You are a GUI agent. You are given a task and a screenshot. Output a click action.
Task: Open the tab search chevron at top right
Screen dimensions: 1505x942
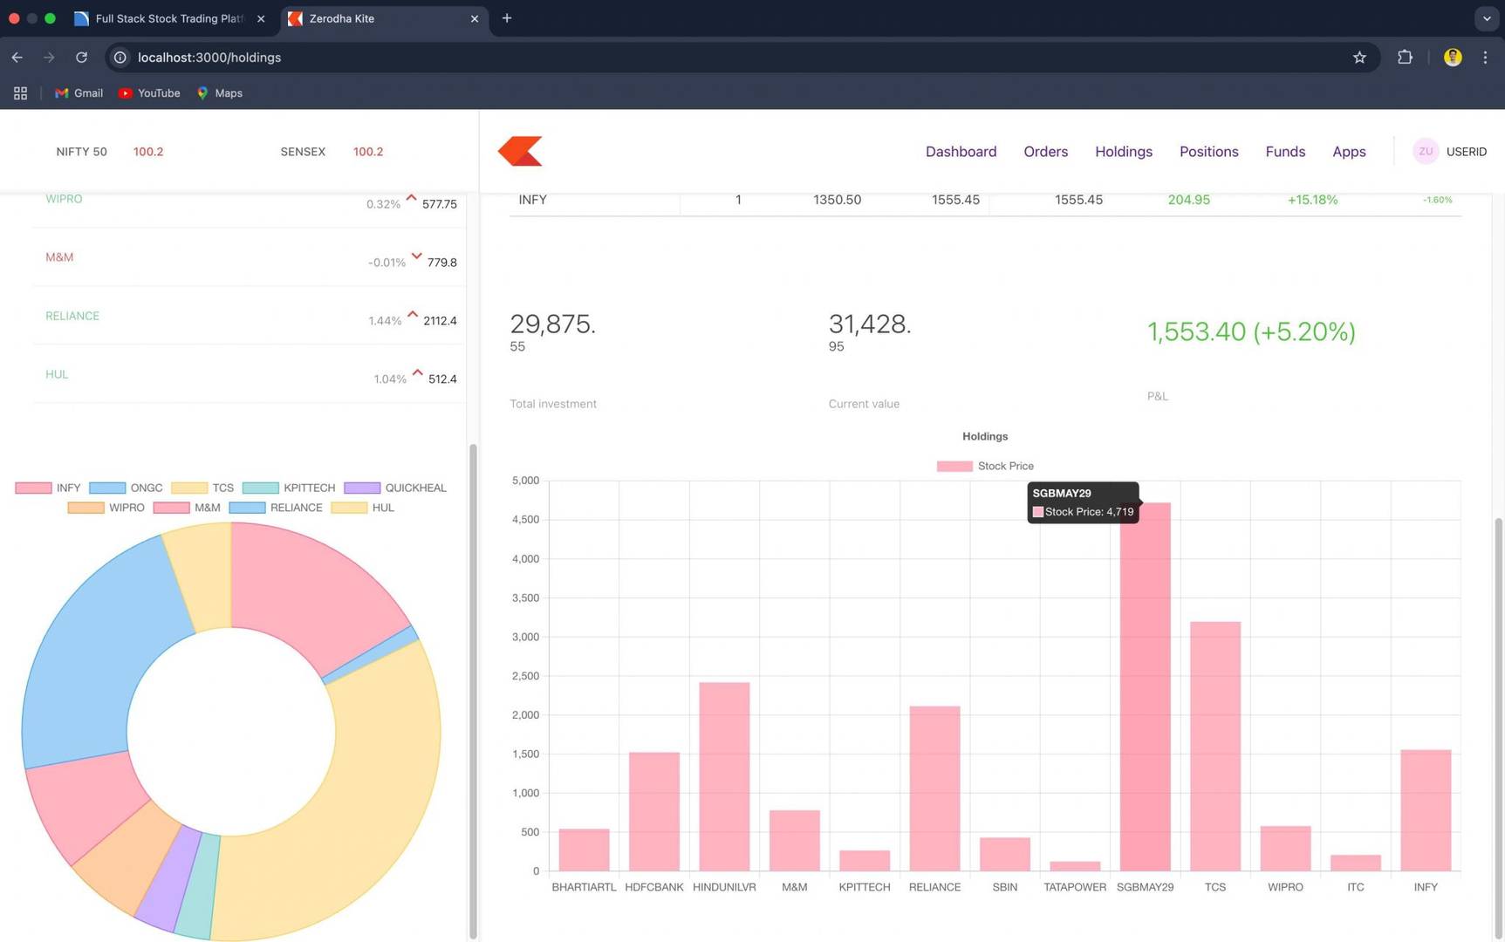click(1486, 18)
